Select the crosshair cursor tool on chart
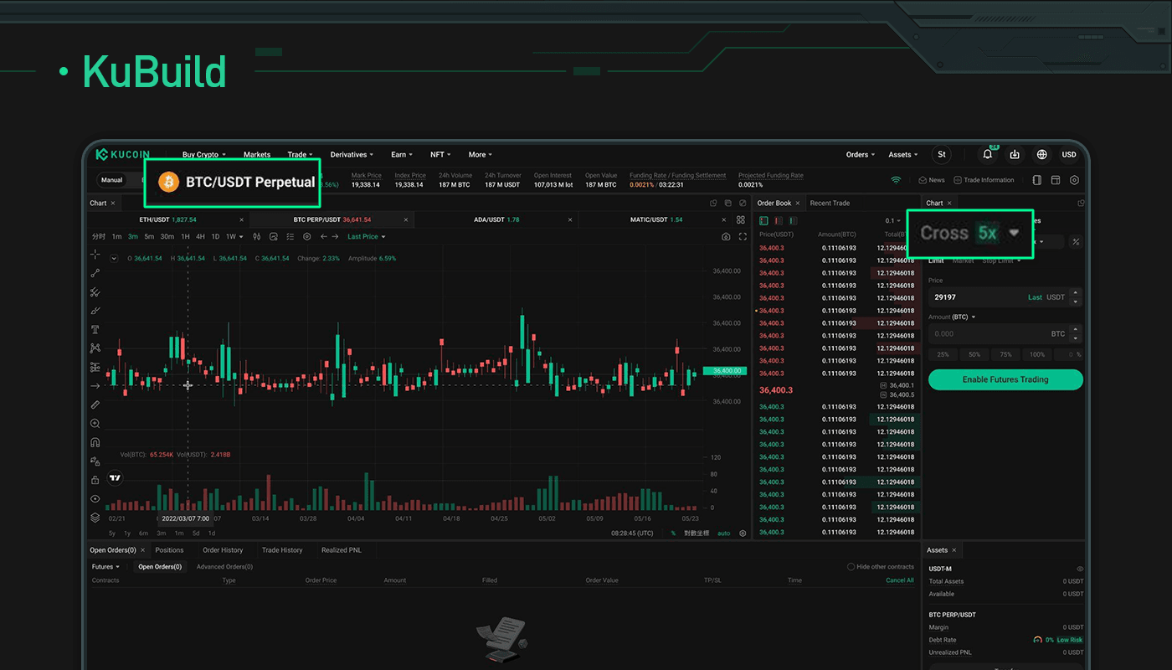This screenshot has width=1172, height=670. click(95, 255)
